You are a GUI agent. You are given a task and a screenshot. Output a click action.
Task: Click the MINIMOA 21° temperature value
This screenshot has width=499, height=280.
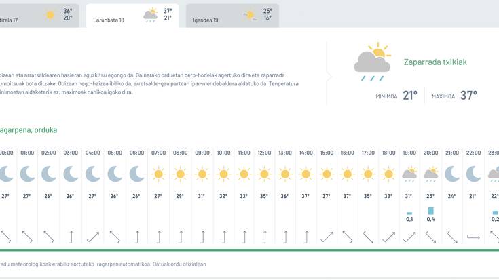tap(410, 96)
